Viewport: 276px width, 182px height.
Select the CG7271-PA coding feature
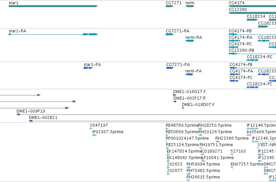pyautogui.click(x=170, y=68)
